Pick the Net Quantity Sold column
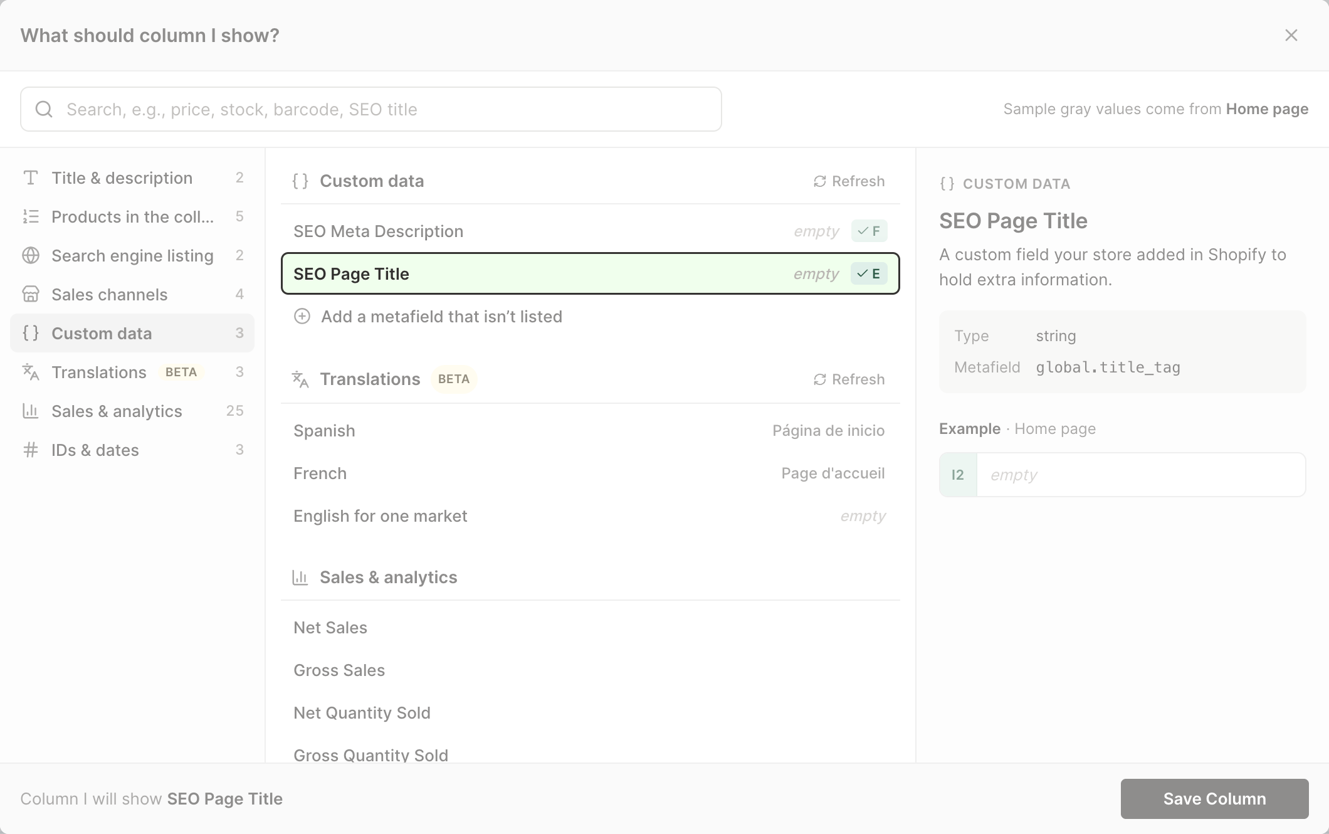1329x834 pixels. pos(591,713)
